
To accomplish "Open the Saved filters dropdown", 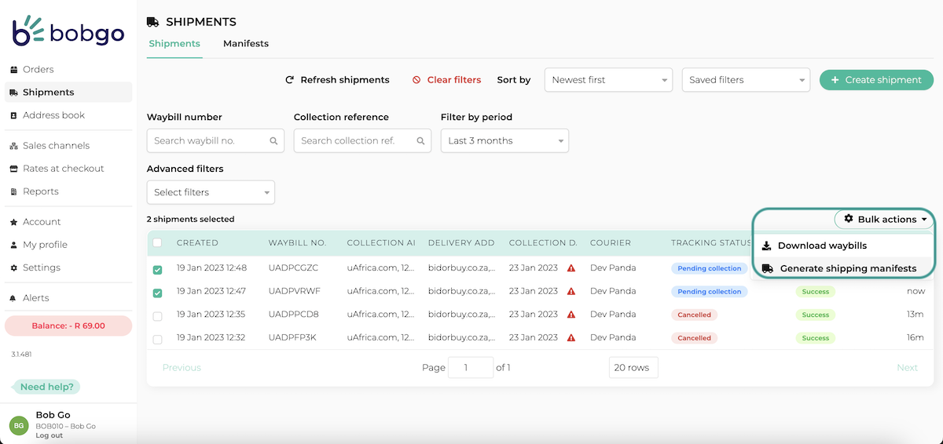I will point(746,80).
